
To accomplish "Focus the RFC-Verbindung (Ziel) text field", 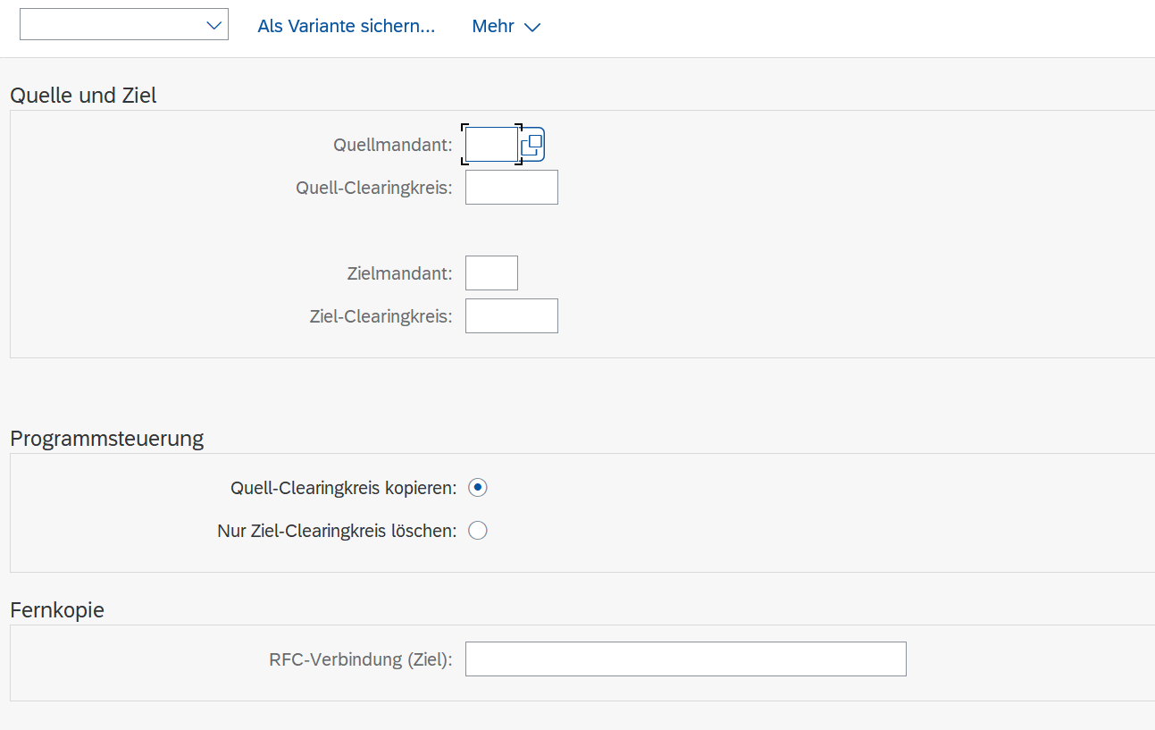I will click(x=685, y=659).
